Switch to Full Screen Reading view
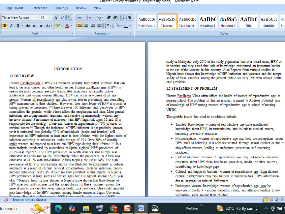285x214 pixels. coord(271,200)
